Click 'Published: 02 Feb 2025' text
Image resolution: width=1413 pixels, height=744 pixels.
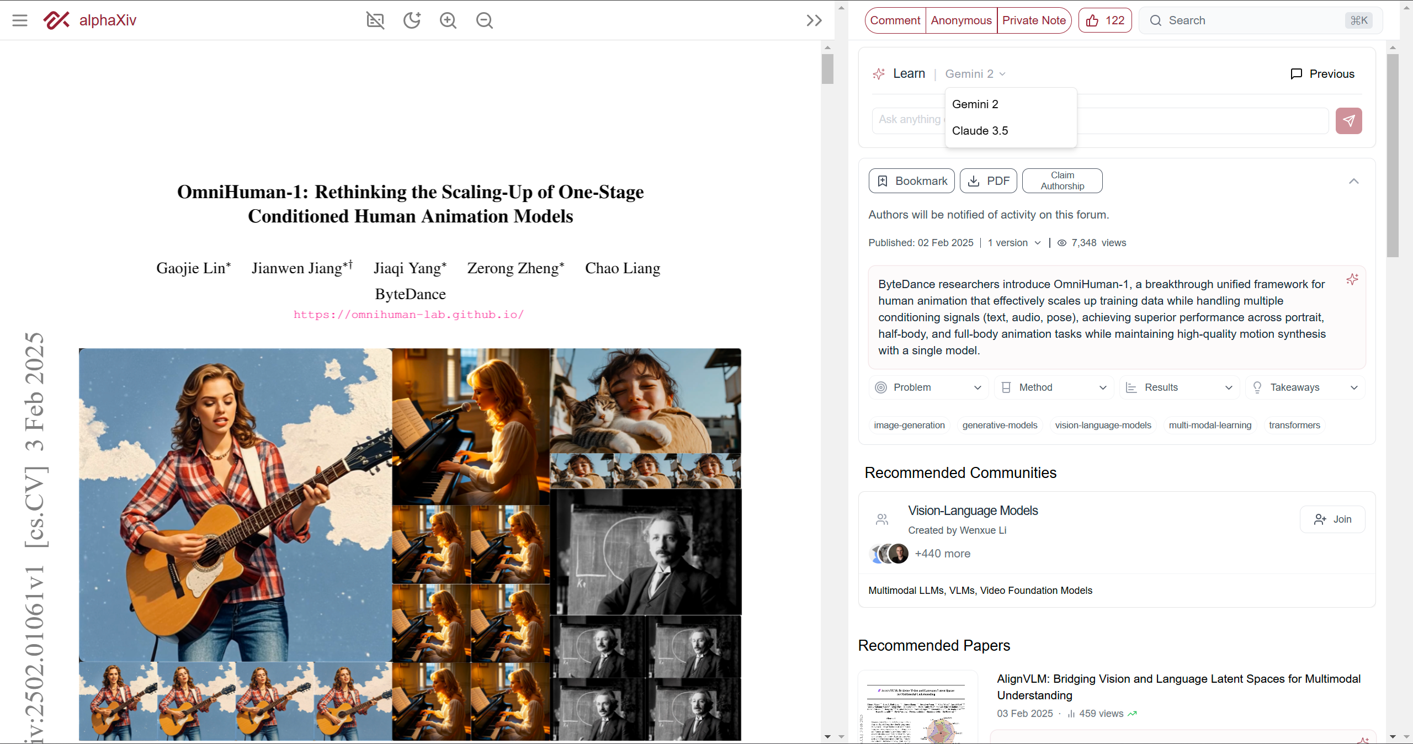[921, 243]
